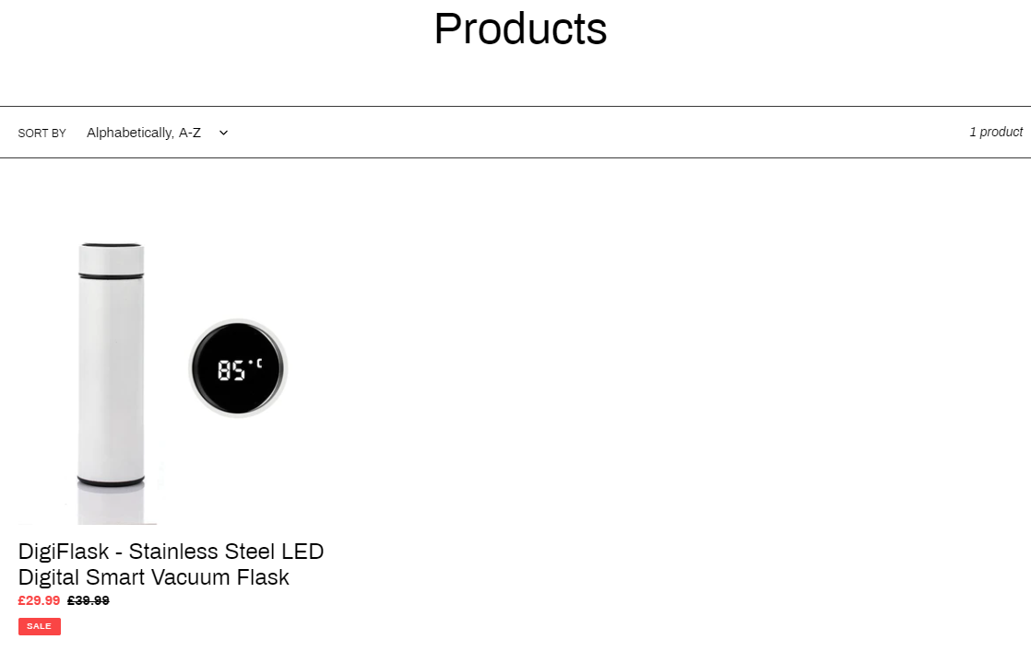Click the £29.99 sale price
Screen dimensions: 1031x651
click(x=39, y=600)
